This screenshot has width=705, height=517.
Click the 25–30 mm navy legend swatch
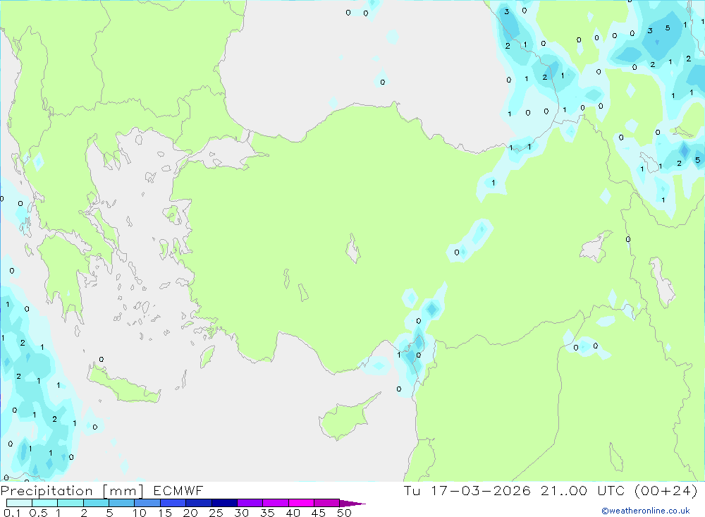coord(224,503)
